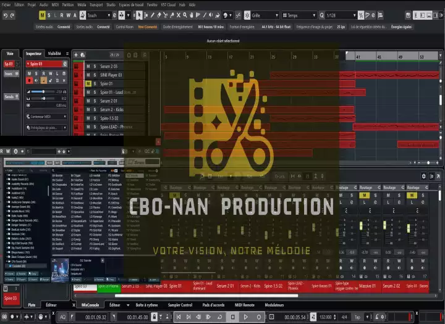This screenshot has height=324, width=445.
Task: Activate cycle loop in transport
Action: coord(219,317)
